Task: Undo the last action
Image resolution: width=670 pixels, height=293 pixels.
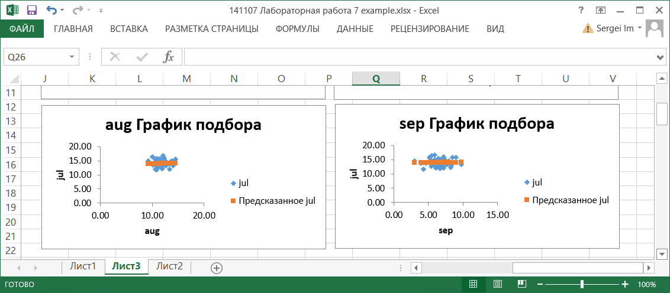Action: [x=51, y=10]
